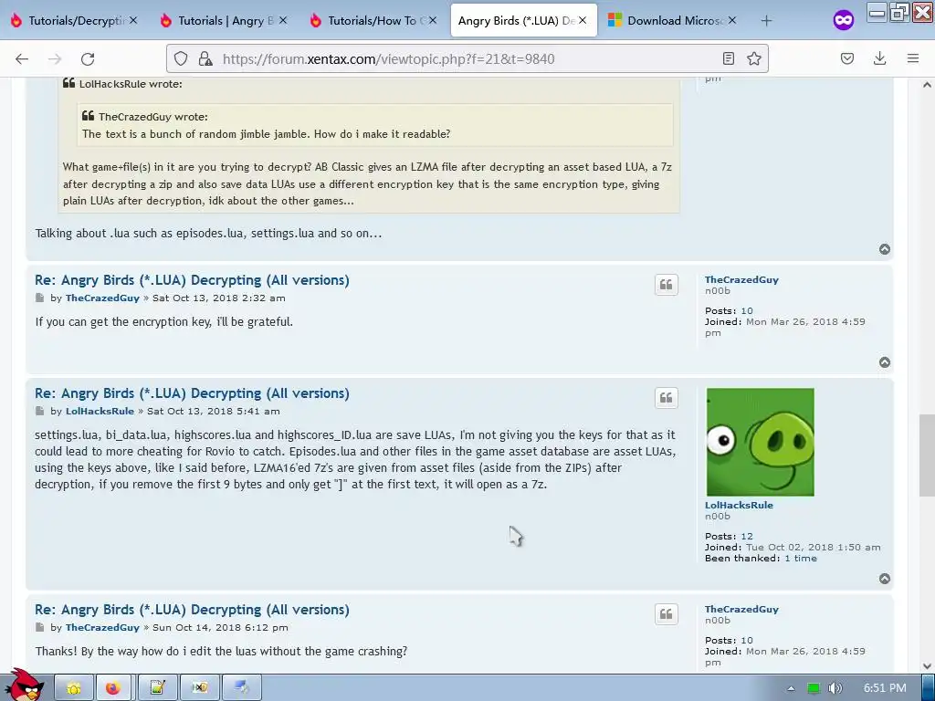Open post title dated Sun Oct 14 6:12 pm

point(192,610)
